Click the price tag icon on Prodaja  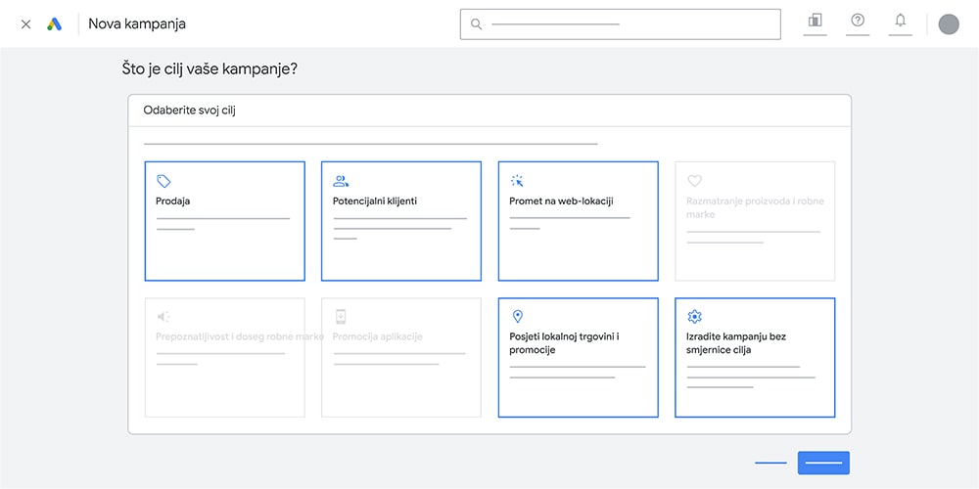tap(163, 181)
